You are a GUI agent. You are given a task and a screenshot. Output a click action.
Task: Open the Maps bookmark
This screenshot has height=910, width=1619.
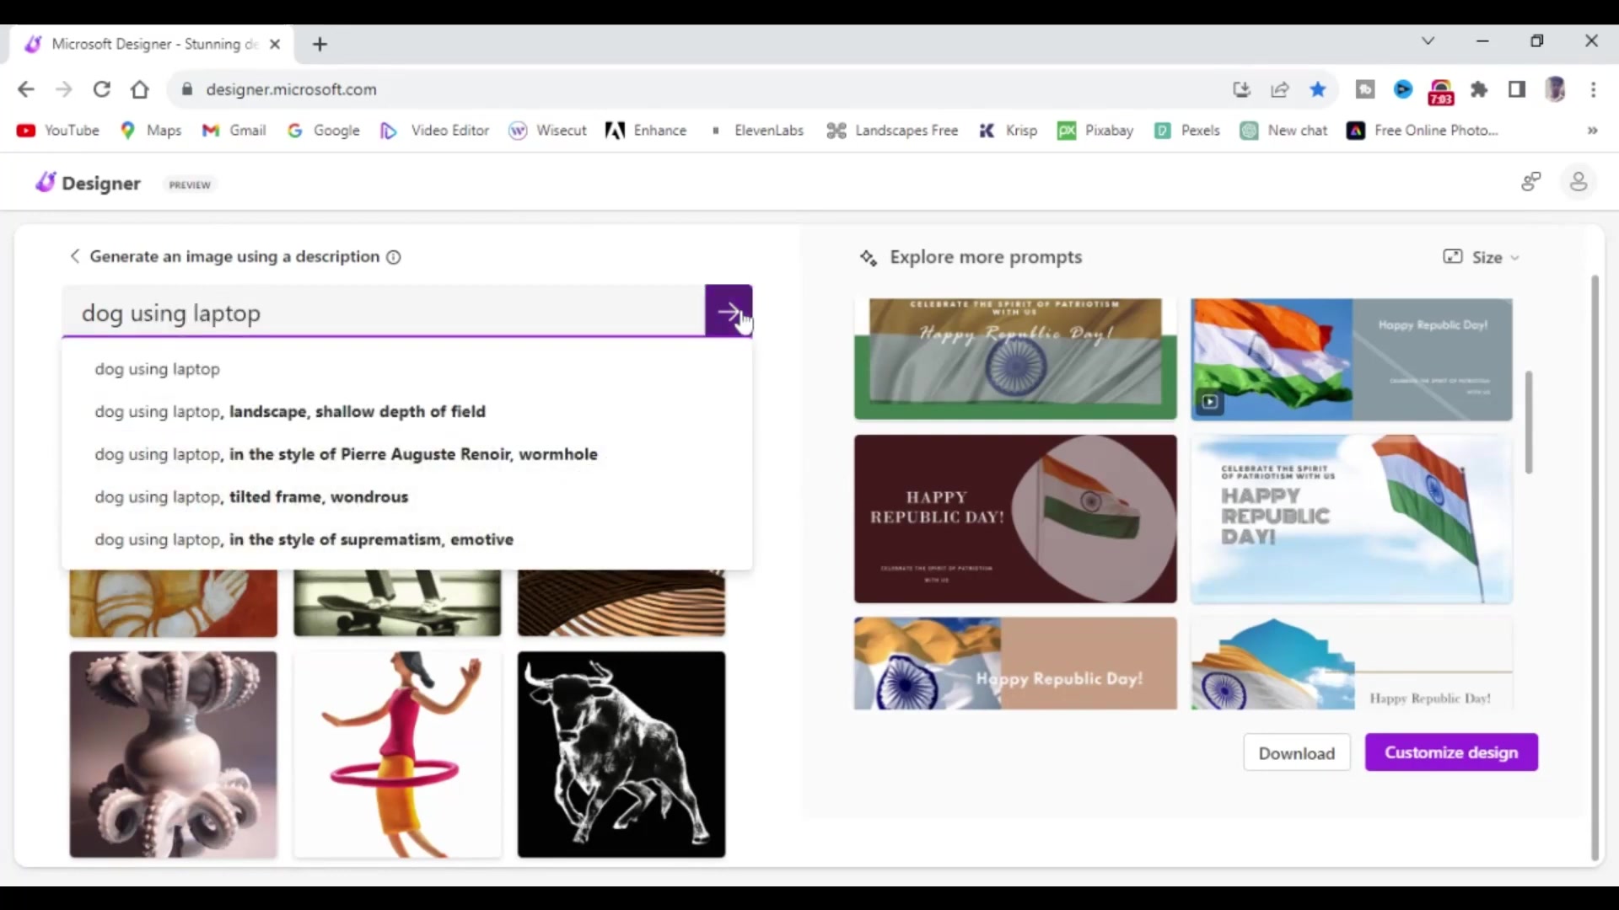(x=151, y=131)
